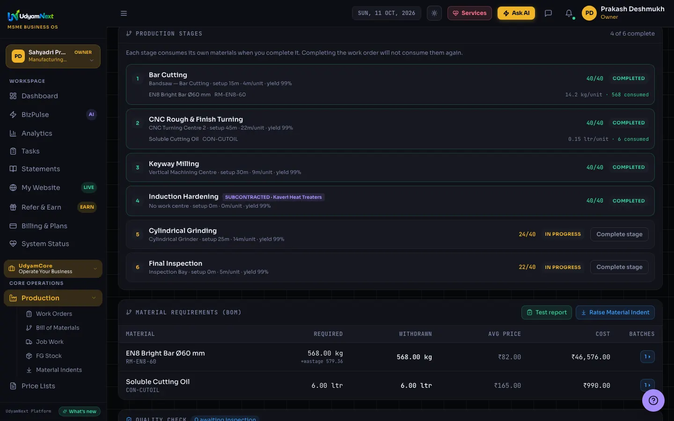Open Job Work page
The width and height of the screenshot is (674, 421).
click(x=50, y=342)
